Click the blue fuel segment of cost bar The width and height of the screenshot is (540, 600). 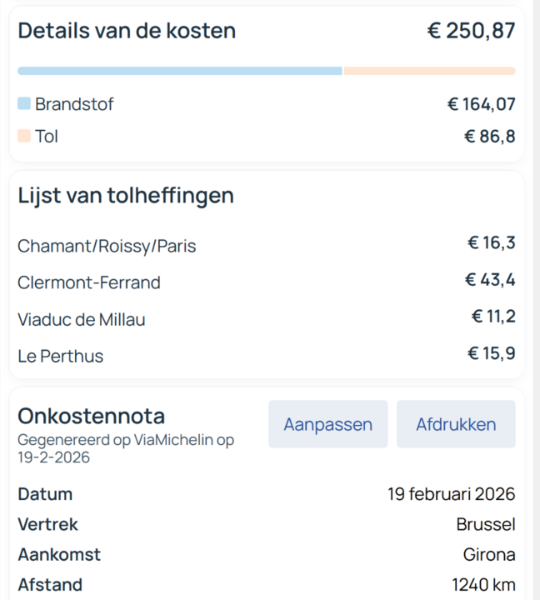pyautogui.click(x=179, y=71)
